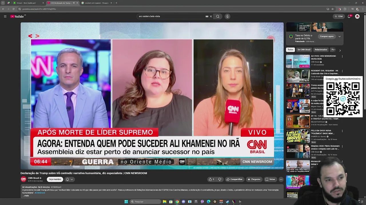Open File Explorer from the taskbar
This screenshot has height=205, width=366.
[164, 202]
